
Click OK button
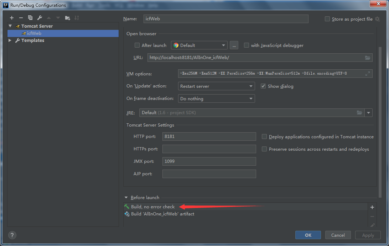[x=308, y=235]
